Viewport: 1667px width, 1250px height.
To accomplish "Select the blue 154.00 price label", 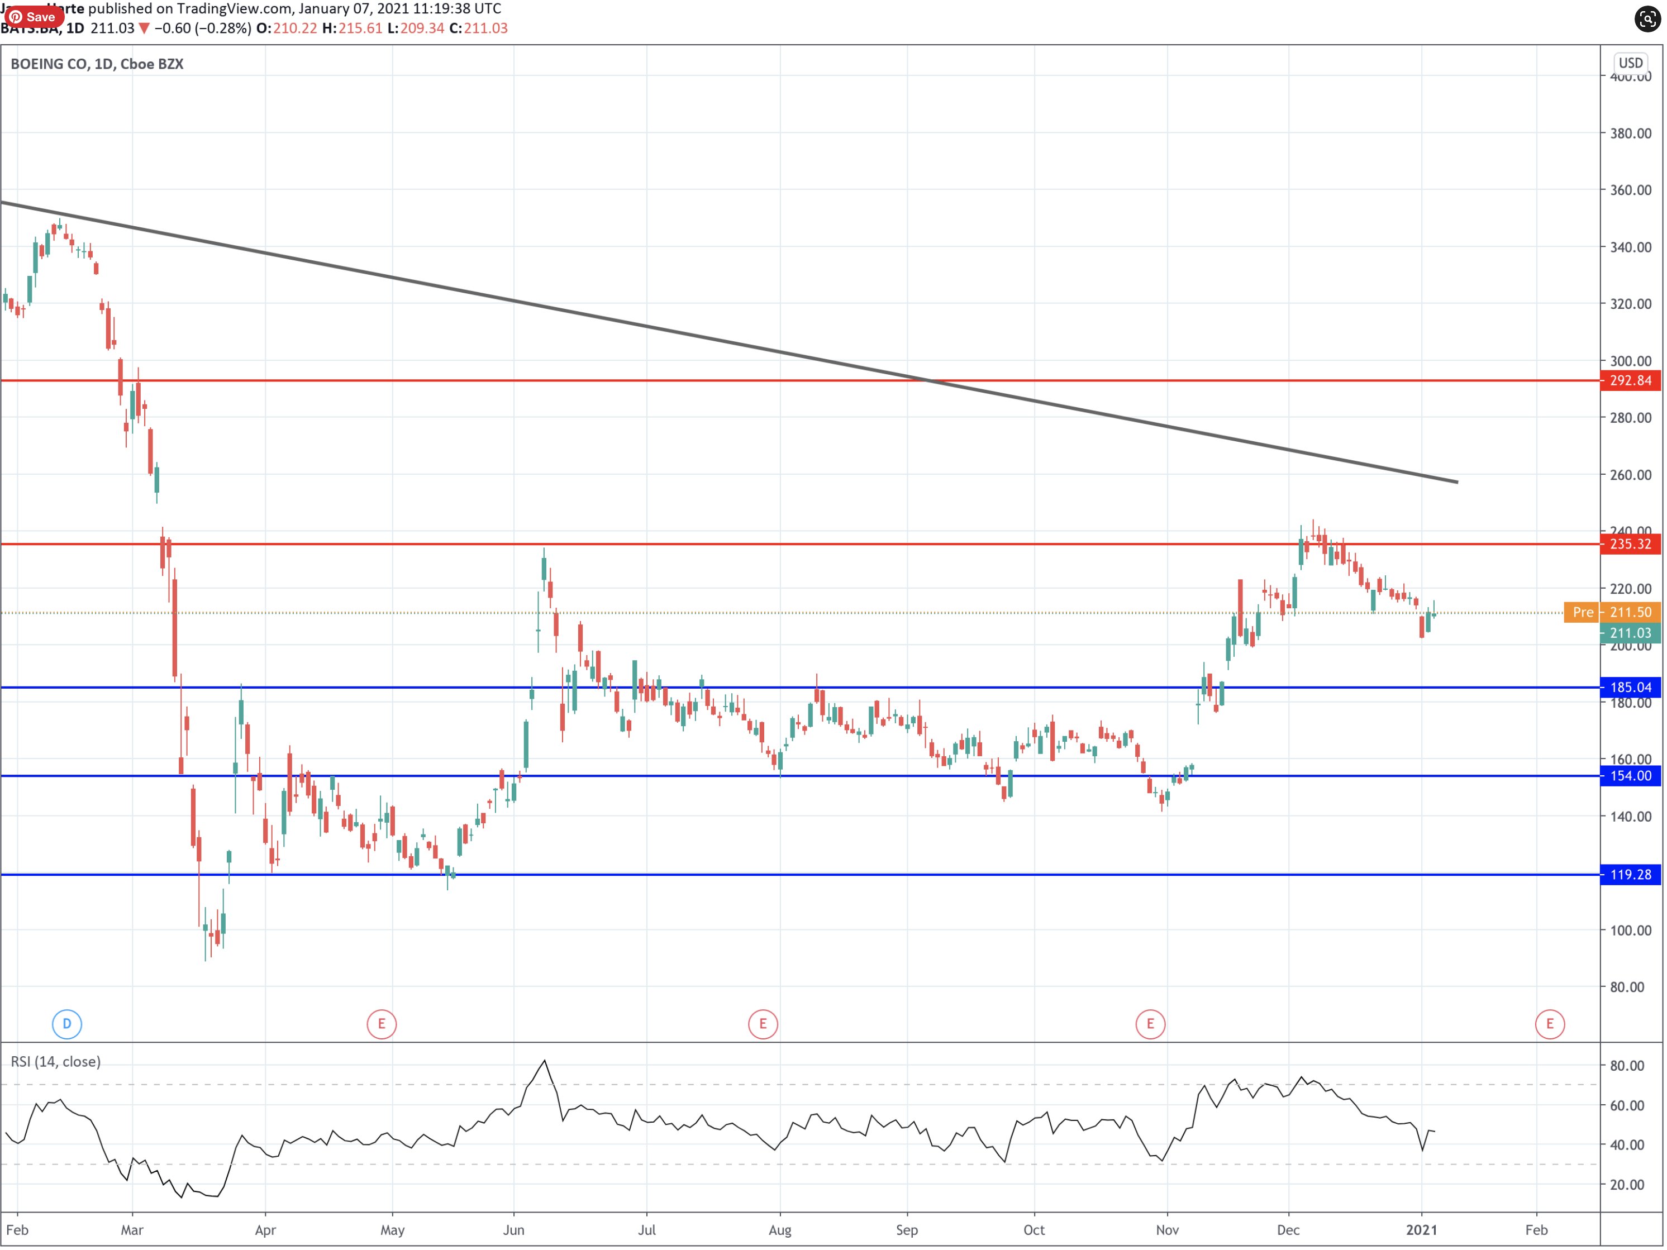I will (1630, 776).
